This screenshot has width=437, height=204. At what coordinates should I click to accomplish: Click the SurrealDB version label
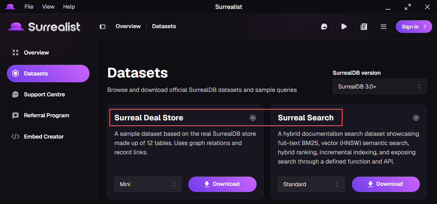(x=357, y=73)
